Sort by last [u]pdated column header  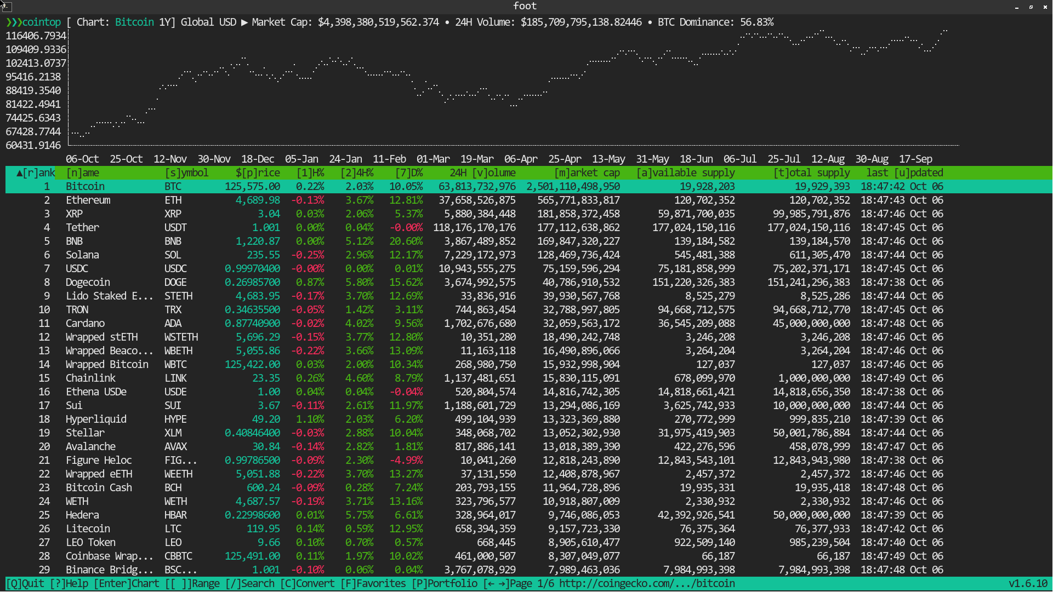point(904,173)
